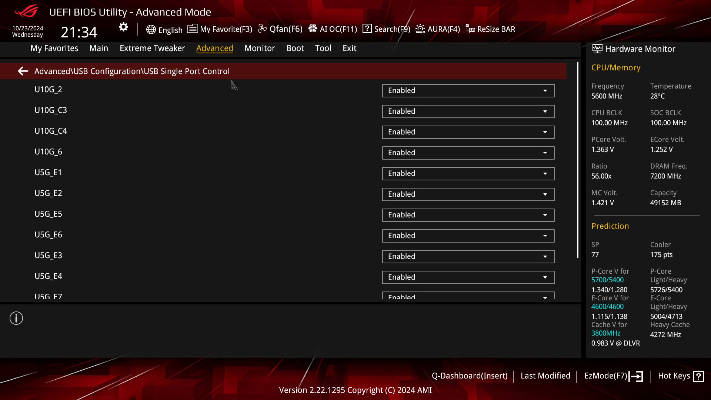Select Advanced menu tab

click(x=215, y=48)
